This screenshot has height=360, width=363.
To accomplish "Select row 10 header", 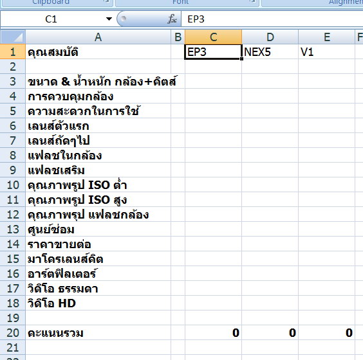I will pos(12,185).
